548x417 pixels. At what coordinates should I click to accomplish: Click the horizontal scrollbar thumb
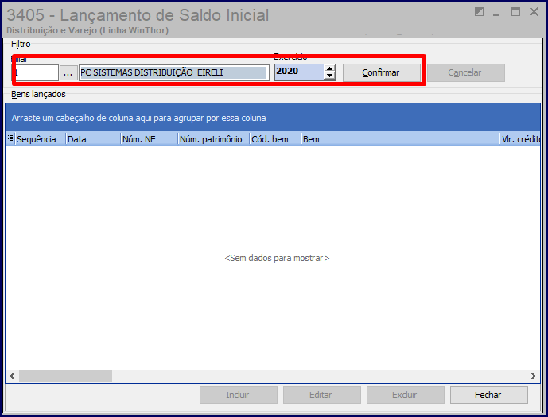[x=66, y=376]
